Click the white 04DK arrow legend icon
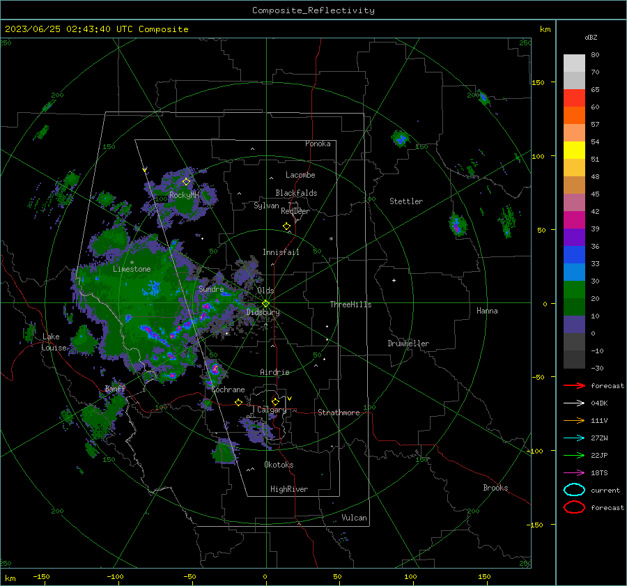Viewport: 627px width, 586px height. (574, 403)
